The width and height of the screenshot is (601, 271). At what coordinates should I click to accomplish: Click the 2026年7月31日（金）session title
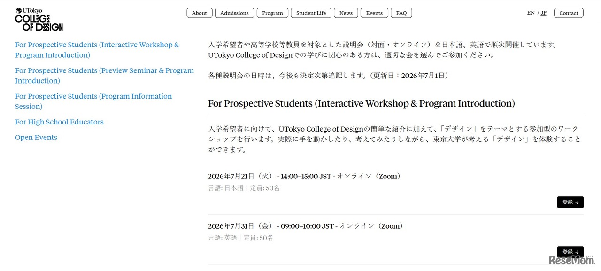pyautogui.click(x=306, y=226)
